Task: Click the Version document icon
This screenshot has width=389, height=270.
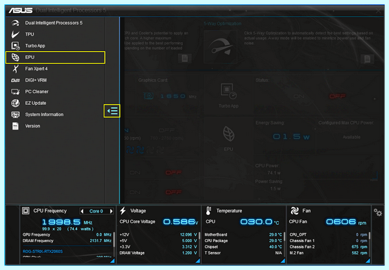Action: [x=16, y=126]
